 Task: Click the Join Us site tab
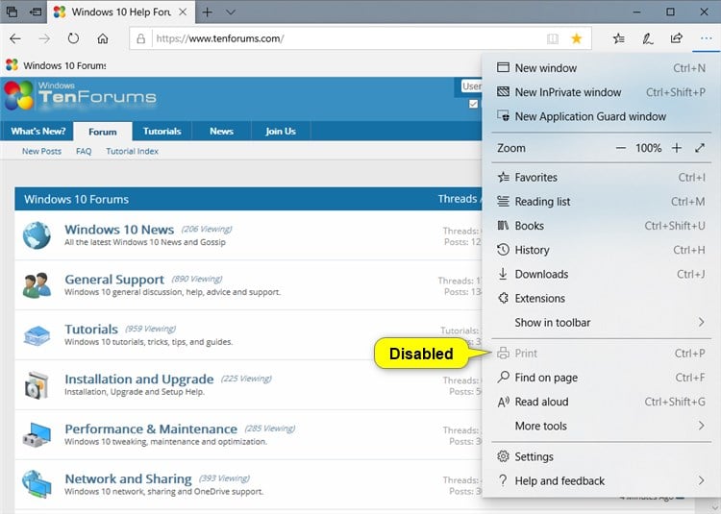(281, 132)
